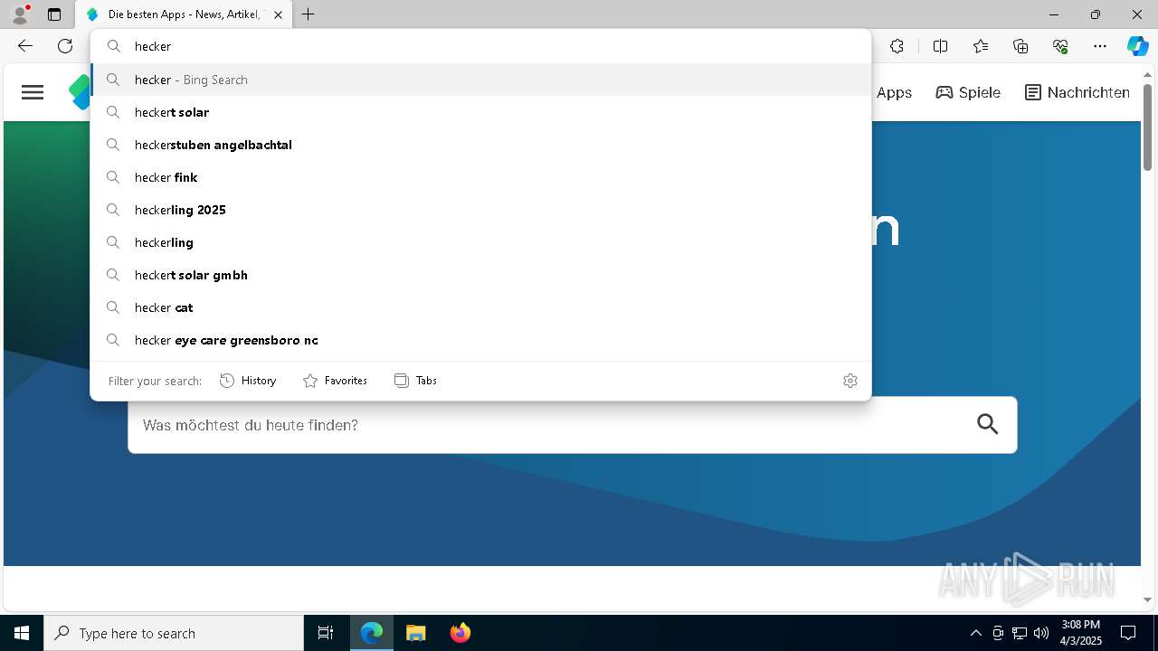The width and height of the screenshot is (1158, 651).
Task: Open the Spiele nav link
Action: point(968,92)
